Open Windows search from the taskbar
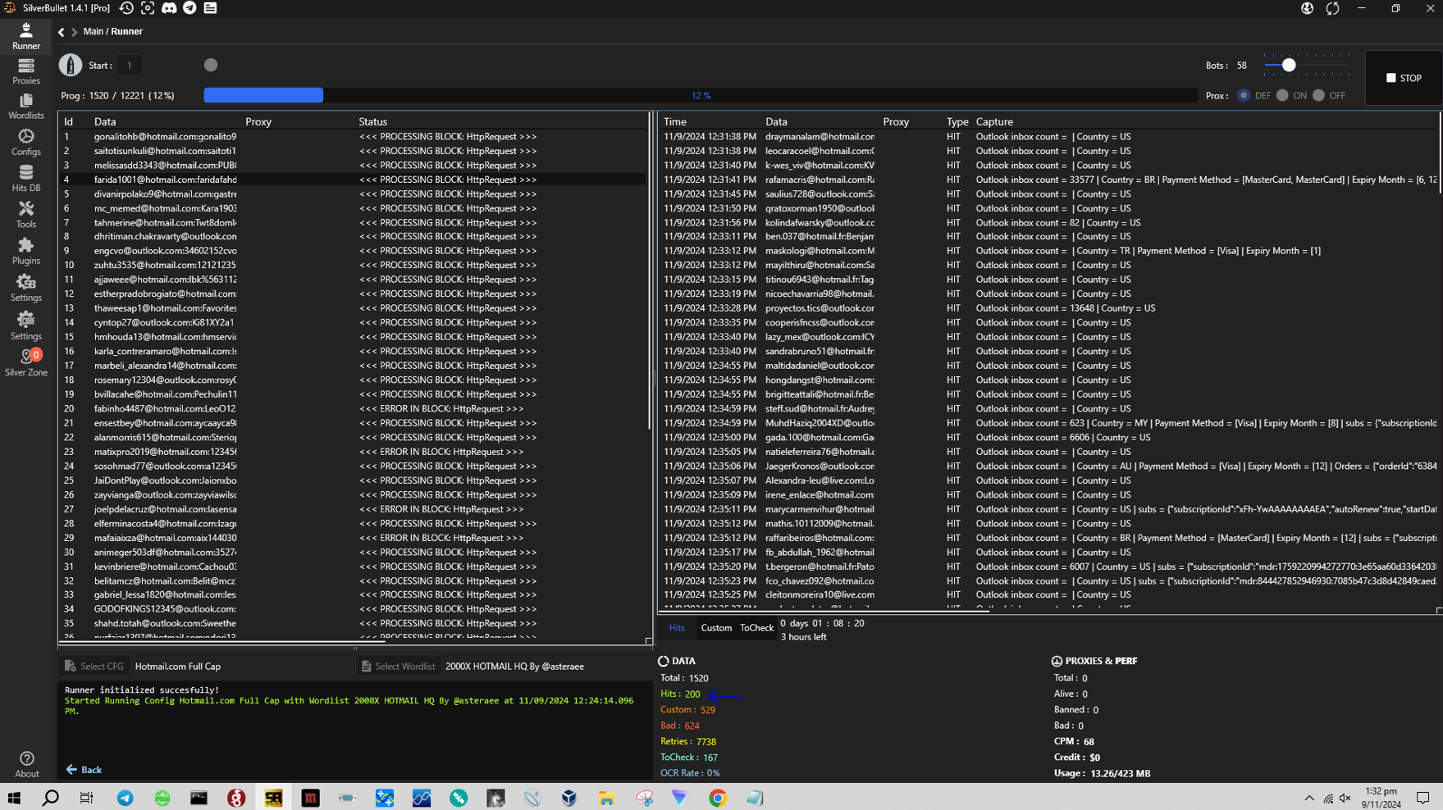Screen dimensions: 1443x810 [51, 798]
